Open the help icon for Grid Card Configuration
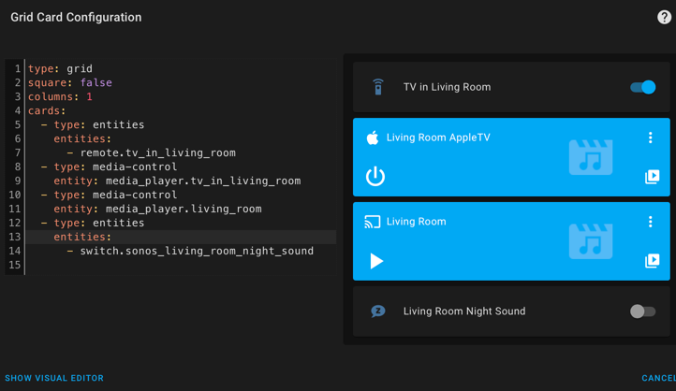 click(664, 17)
